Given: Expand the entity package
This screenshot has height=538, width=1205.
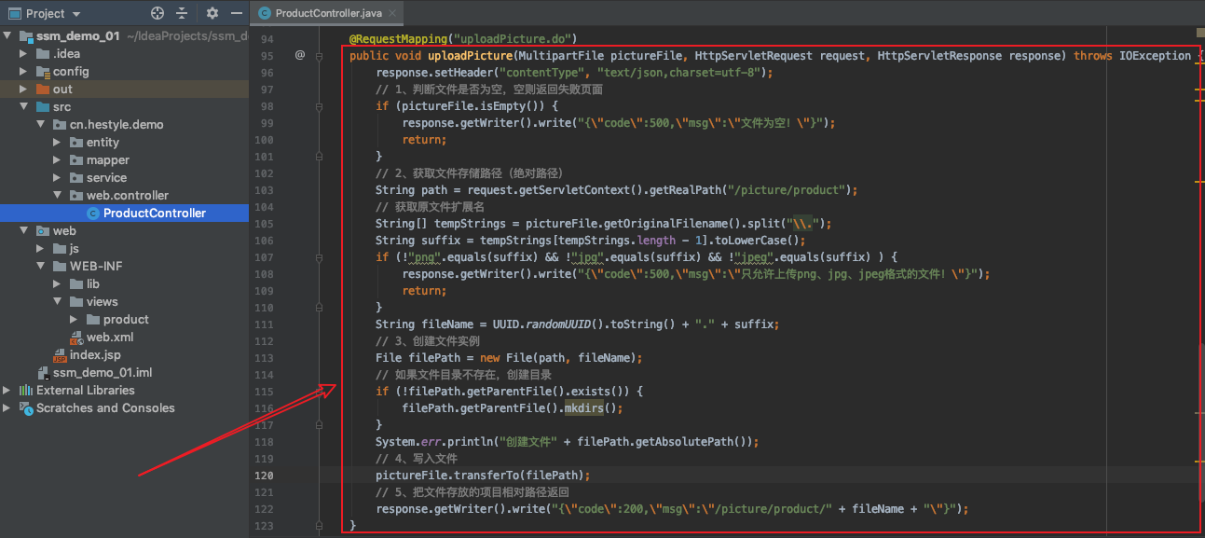Looking at the screenshot, I should [x=58, y=142].
